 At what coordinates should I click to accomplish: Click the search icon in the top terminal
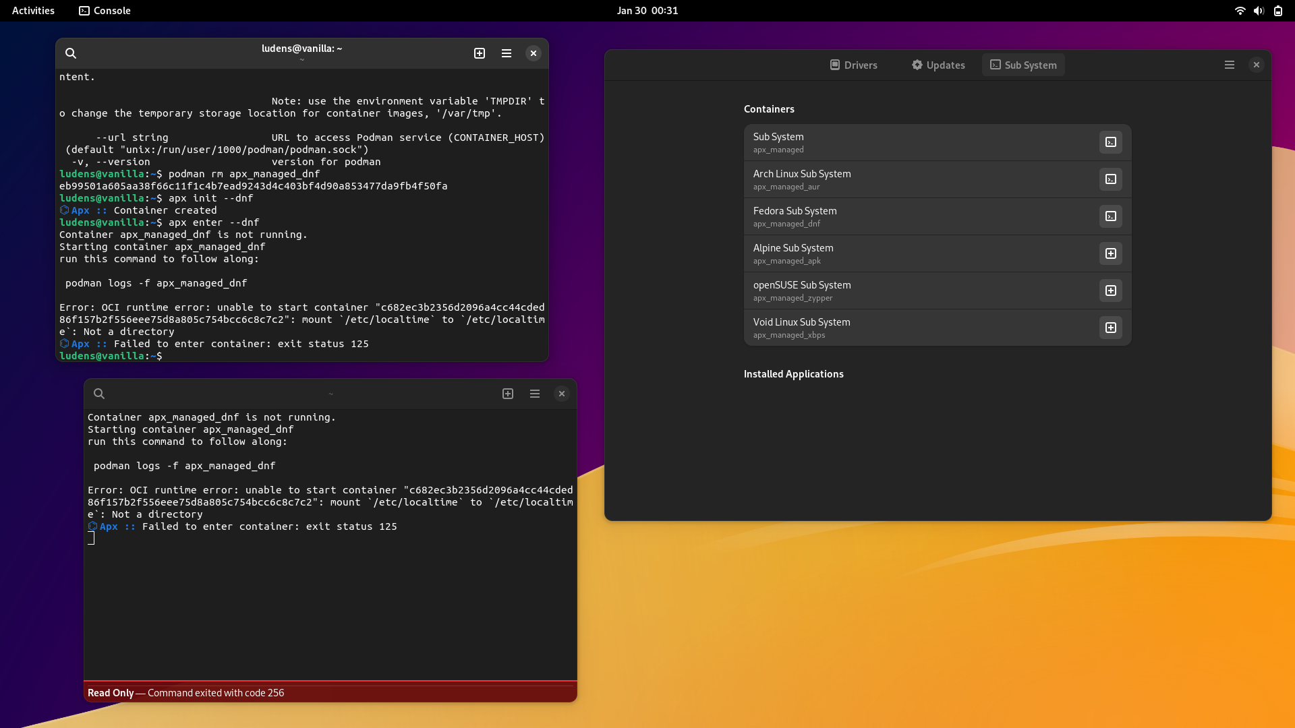[71, 53]
